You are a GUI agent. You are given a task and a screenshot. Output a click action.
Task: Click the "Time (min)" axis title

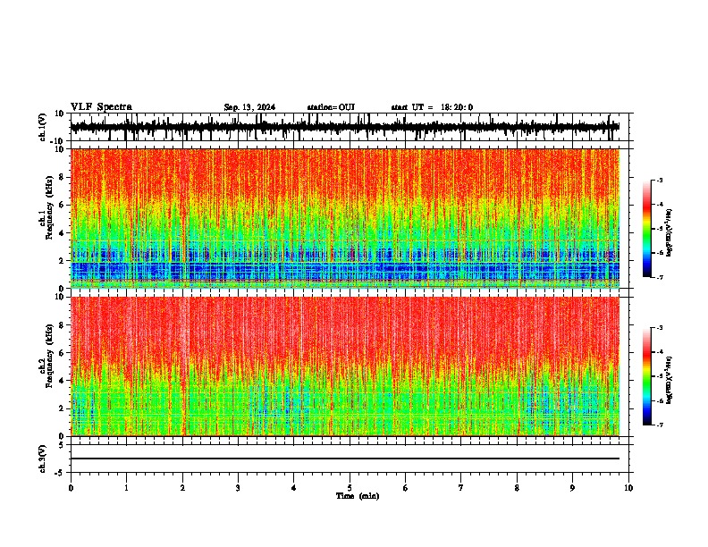tap(358, 496)
